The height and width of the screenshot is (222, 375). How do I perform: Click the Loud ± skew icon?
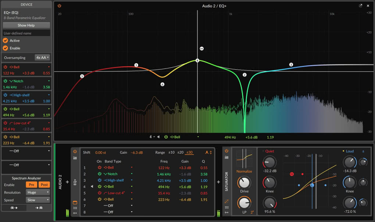pyautogui.click(x=363, y=151)
